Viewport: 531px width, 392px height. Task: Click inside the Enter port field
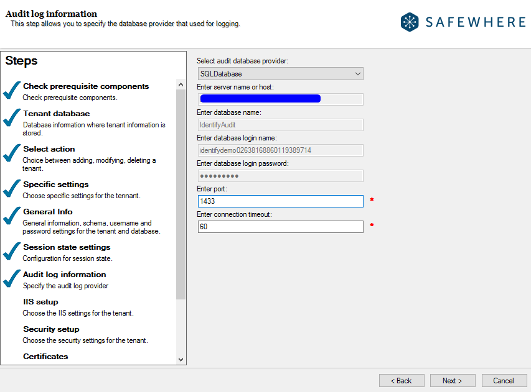[x=280, y=201]
